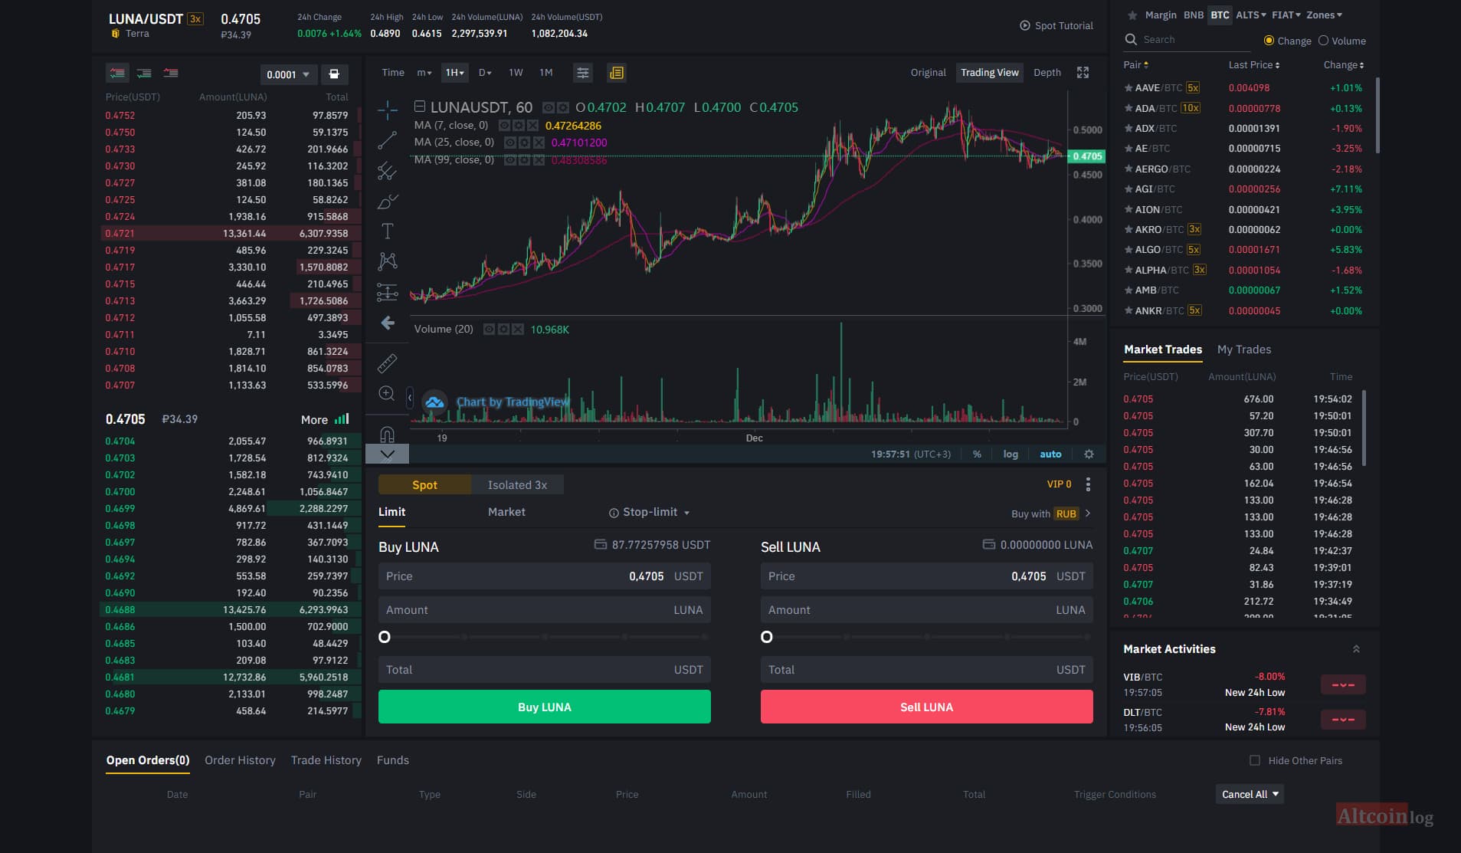This screenshot has height=853, width=1461.
Task: Toggle the log scale option
Action: tap(1011, 454)
